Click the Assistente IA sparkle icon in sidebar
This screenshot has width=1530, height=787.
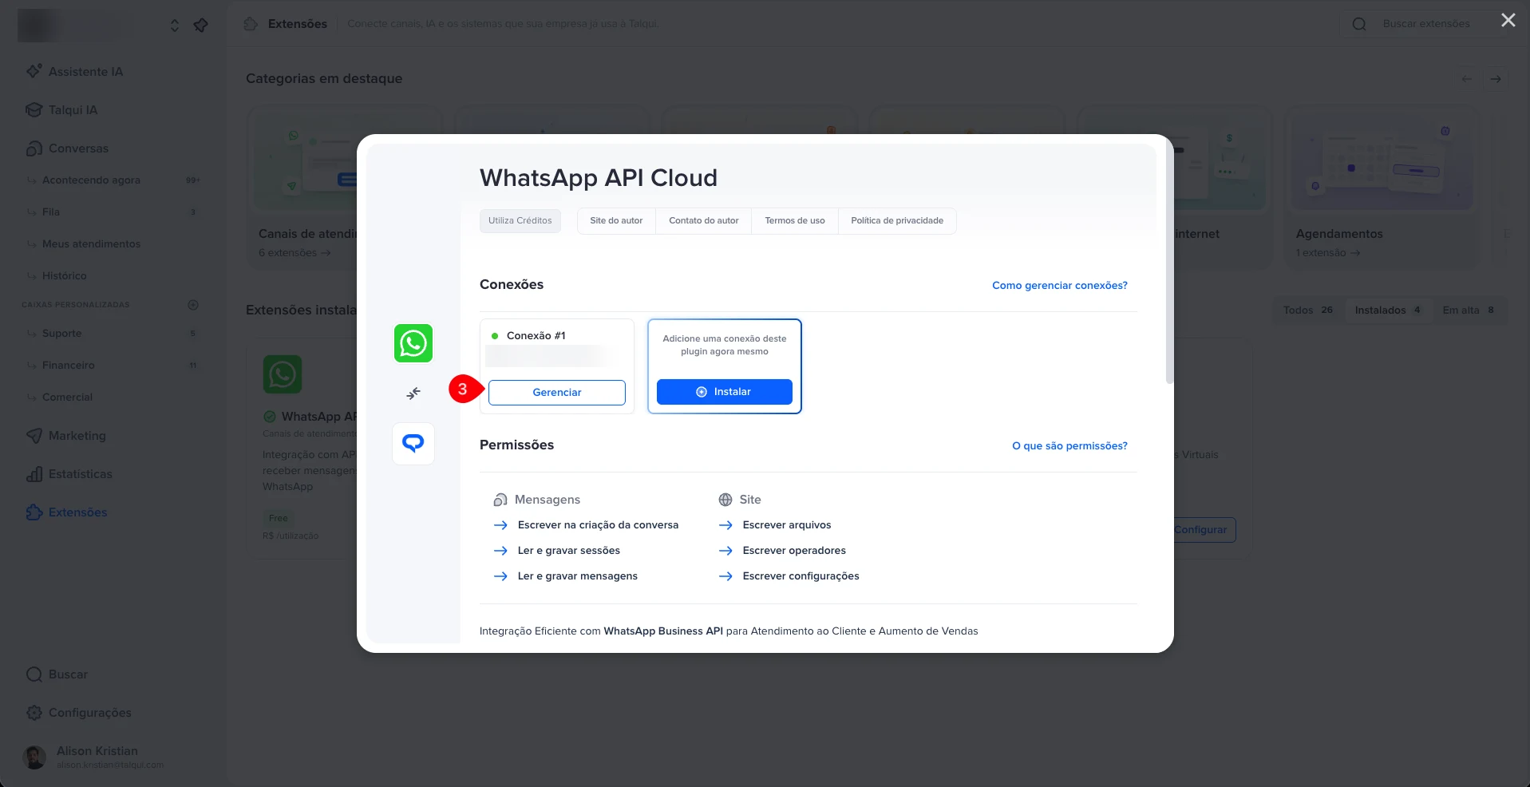pyautogui.click(x=34, y=71)
